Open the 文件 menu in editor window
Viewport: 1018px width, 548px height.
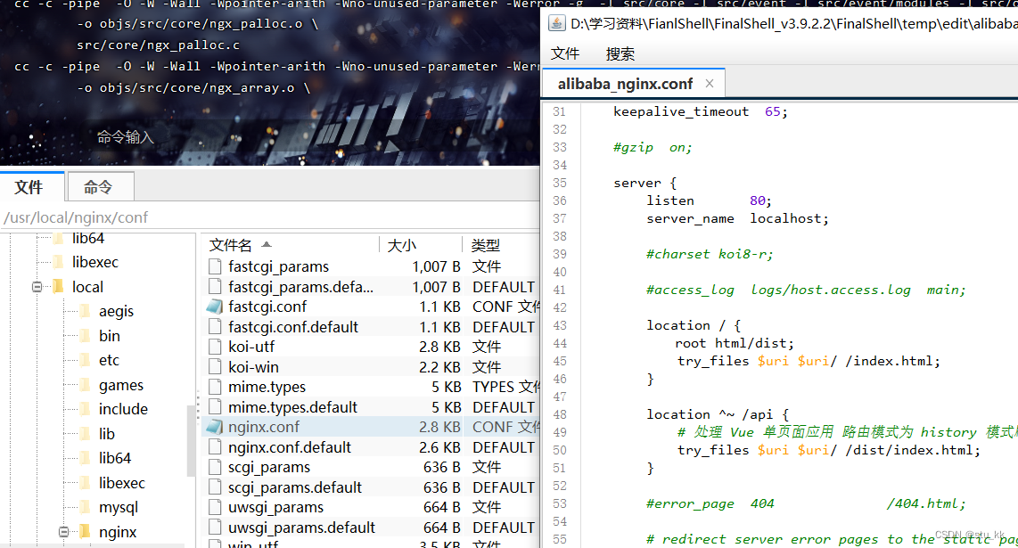[x=565, y=53]
